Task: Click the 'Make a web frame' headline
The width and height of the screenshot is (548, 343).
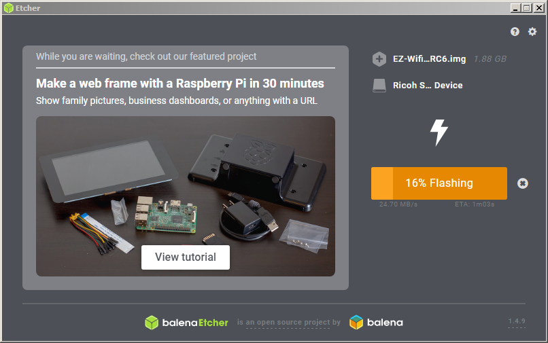Action: tap(180, 84)
